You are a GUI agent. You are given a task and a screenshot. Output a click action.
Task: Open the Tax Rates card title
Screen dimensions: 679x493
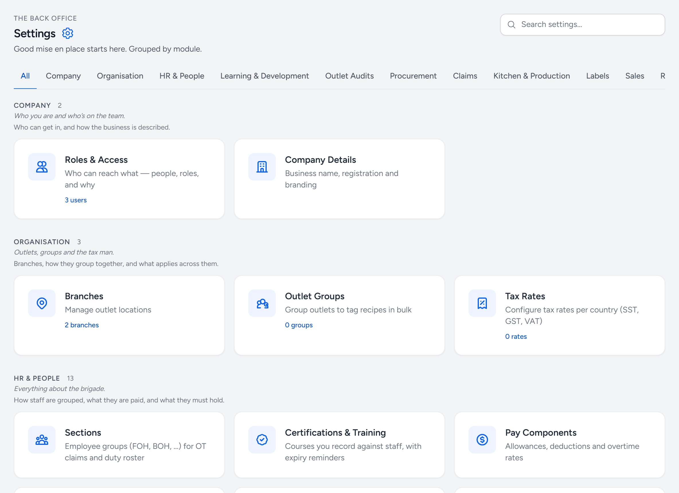point(525,296)
